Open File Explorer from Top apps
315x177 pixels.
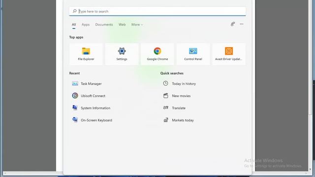86,54
